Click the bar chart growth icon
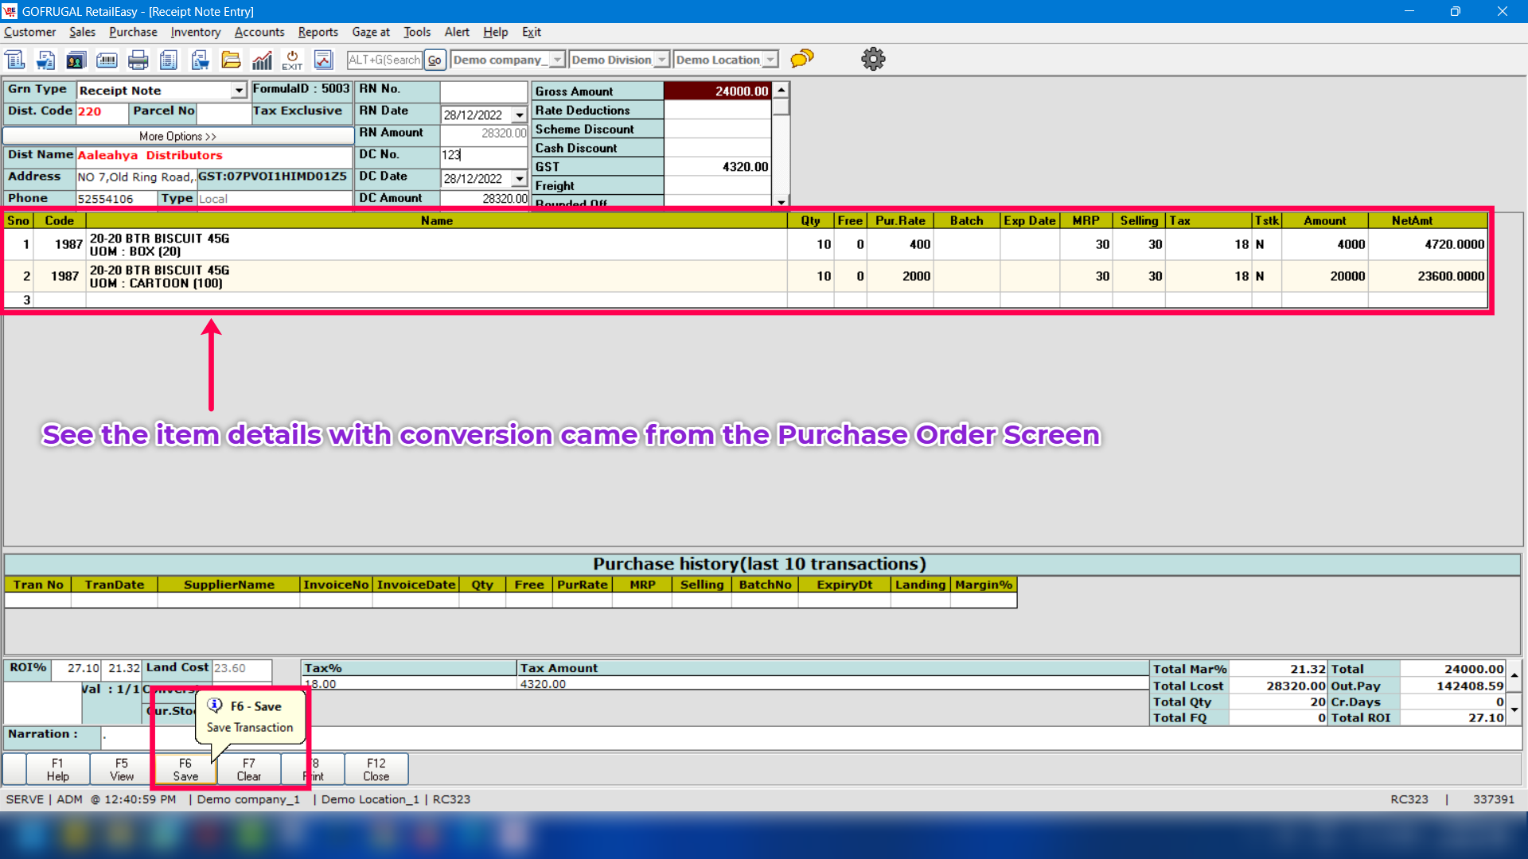The width and height of the screenshot is (1528, 859). (262, 60)
